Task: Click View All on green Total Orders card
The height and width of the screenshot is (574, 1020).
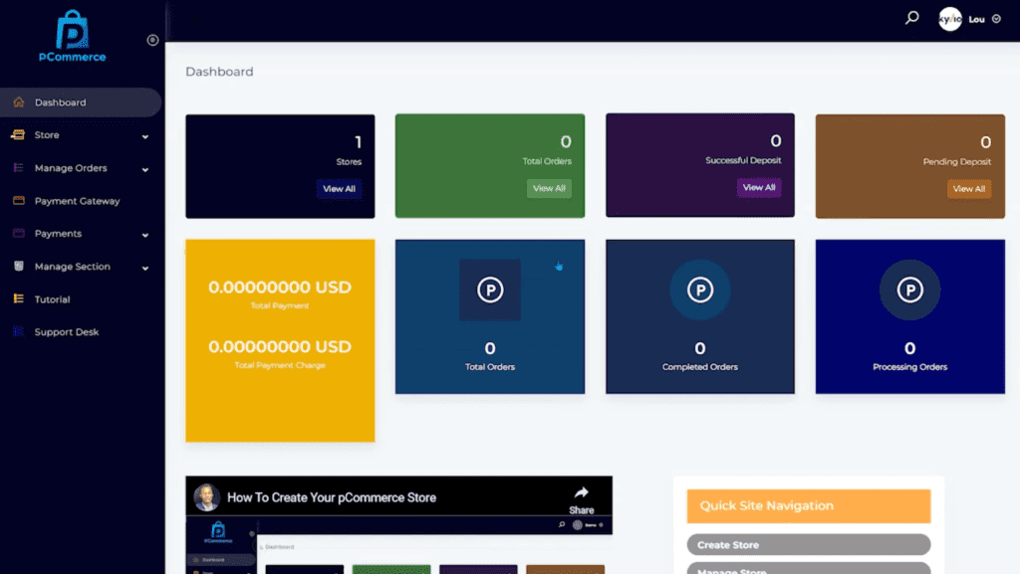Action: (549, 188)
